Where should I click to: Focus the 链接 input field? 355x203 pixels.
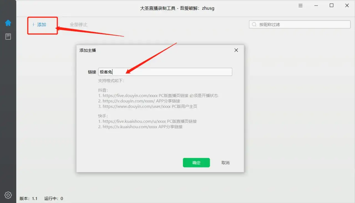(x=165, y=72)
